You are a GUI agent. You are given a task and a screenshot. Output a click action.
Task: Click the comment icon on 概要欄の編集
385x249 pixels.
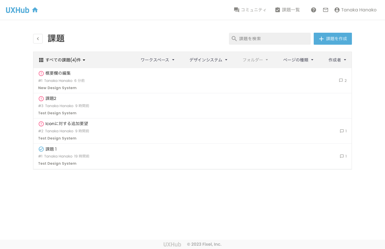coord(341,80)
